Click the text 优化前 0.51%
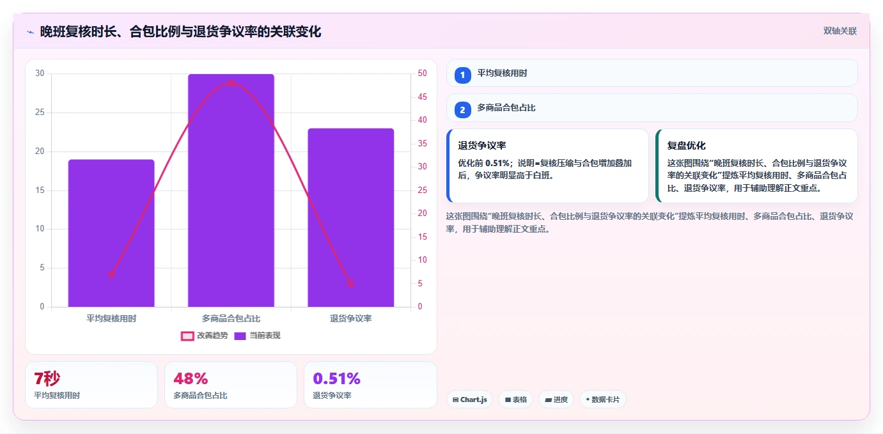 (483, 163)
